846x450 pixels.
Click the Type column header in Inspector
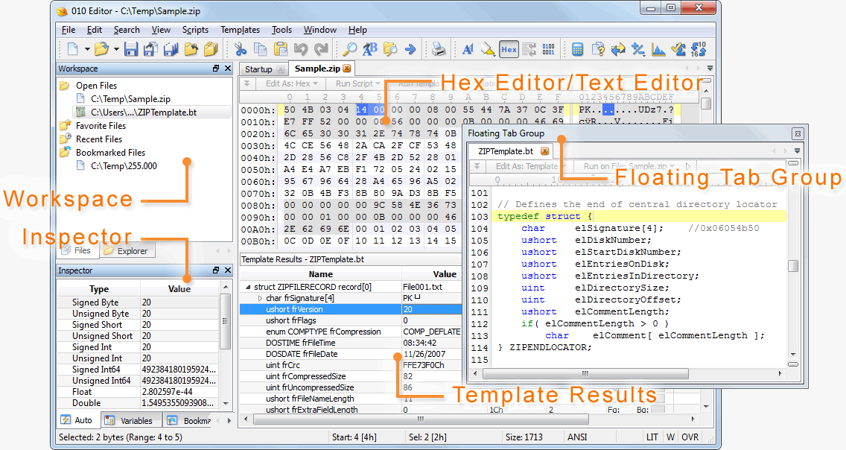tap(99, 288)
